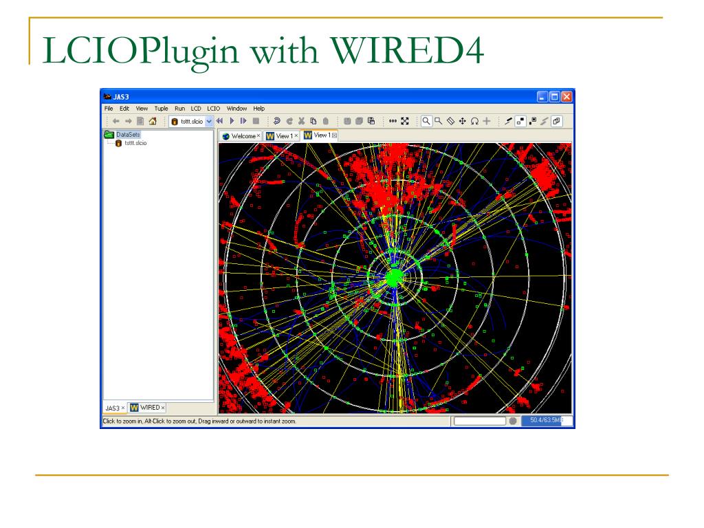Close the first View 1 tab
Screen dimensions: 704x528
[x=296, y=135]
